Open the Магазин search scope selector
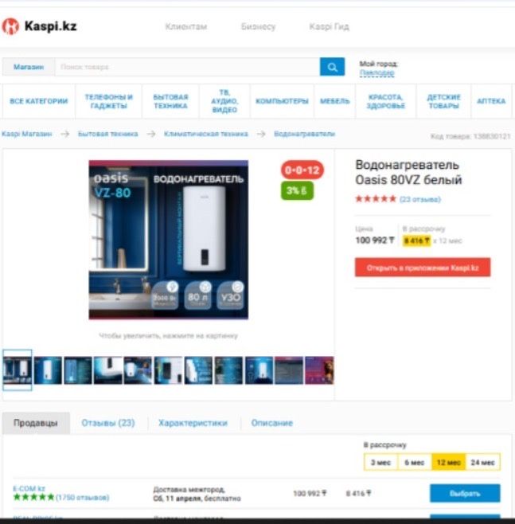The image size is (515, 524). pos(29,67)
